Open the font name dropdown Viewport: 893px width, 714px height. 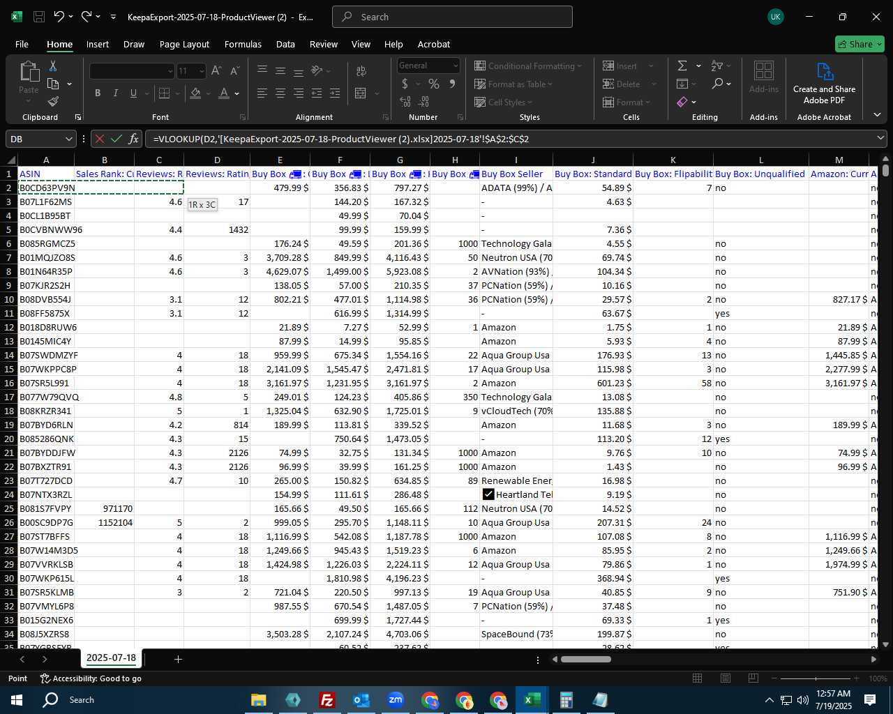[170, 70]
